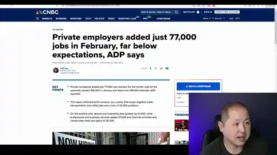This screenshot has height=155, width=277.
Task: Open the CNBC logo homepage link
Action: pos(47,12)
